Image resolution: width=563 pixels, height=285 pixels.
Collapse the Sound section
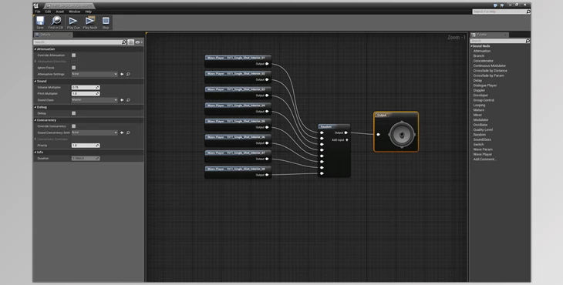click(35, 82)
